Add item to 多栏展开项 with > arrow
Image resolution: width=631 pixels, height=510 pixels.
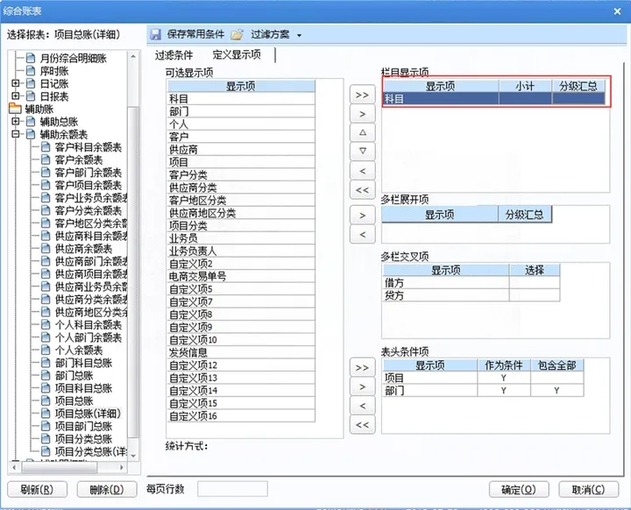(362, 216)
